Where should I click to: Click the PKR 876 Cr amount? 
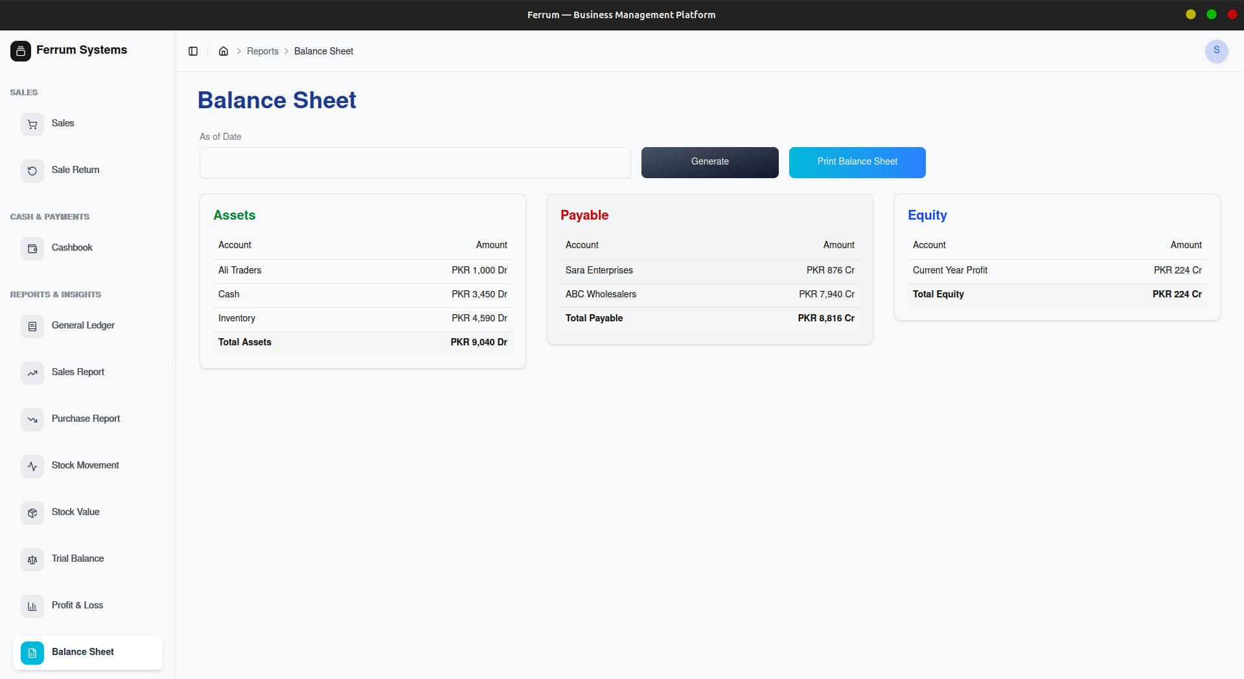831,271
